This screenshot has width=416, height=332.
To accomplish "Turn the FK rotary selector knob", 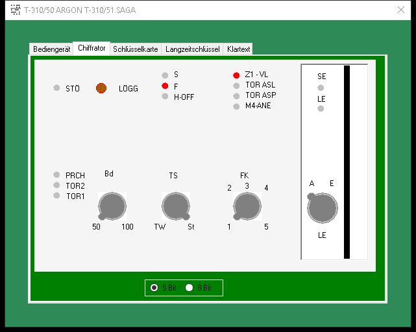I will 247,206.
